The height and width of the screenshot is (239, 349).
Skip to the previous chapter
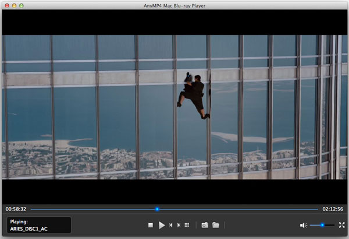pyautogui.click(x=170, y=225)
